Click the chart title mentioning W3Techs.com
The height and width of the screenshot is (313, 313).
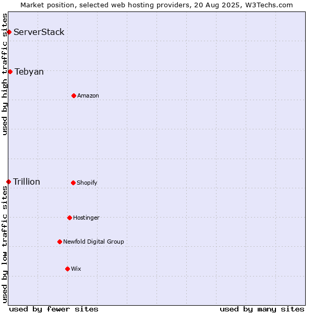[156, 5]
